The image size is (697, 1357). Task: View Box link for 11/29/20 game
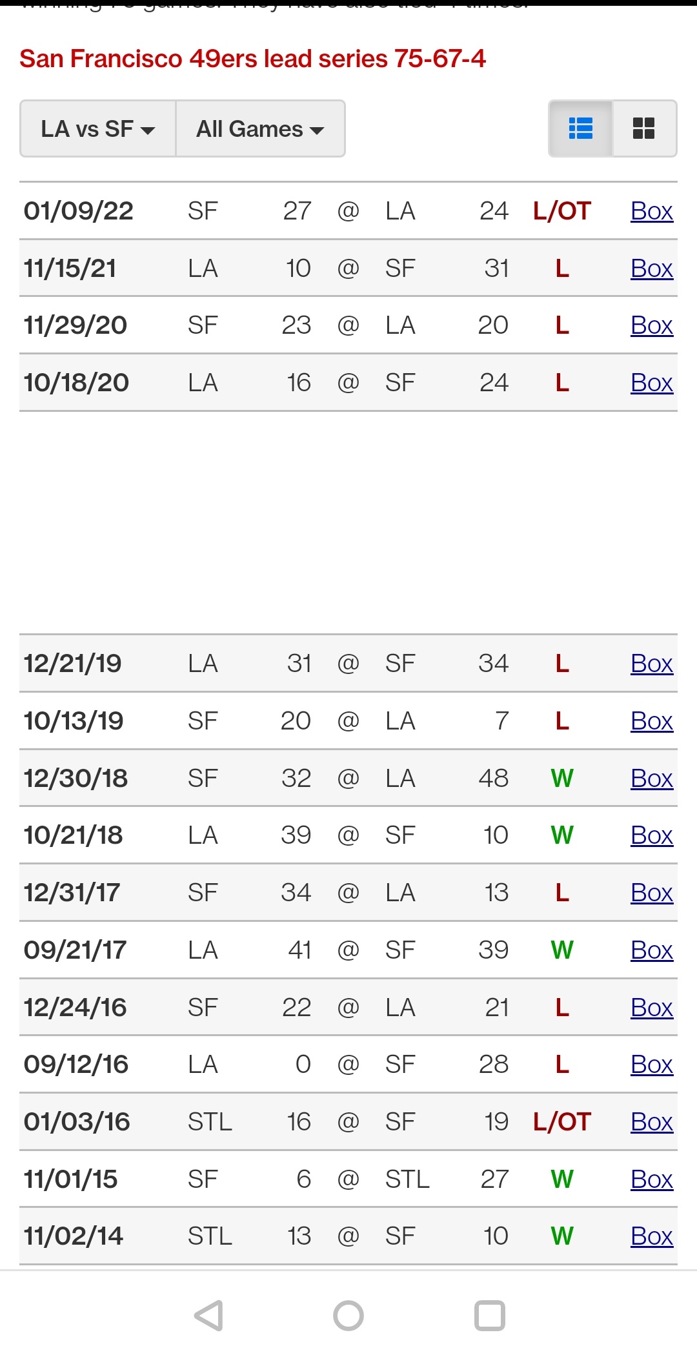click(x=652, y=325)
